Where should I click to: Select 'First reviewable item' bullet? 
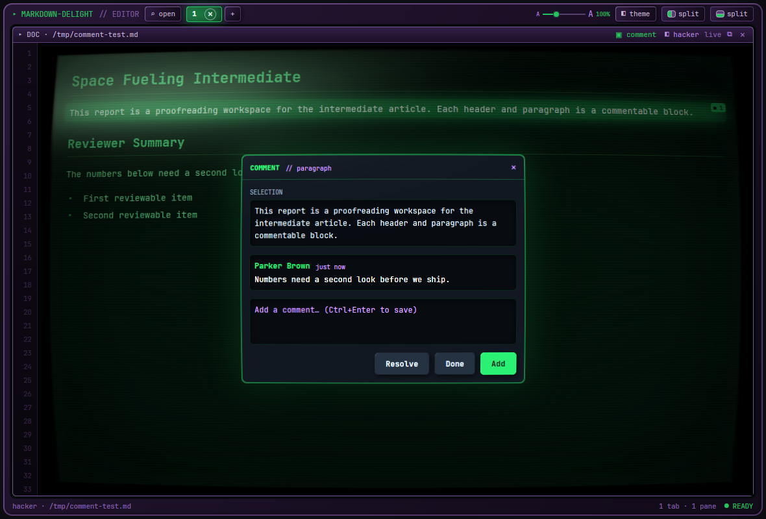point(137,198)
